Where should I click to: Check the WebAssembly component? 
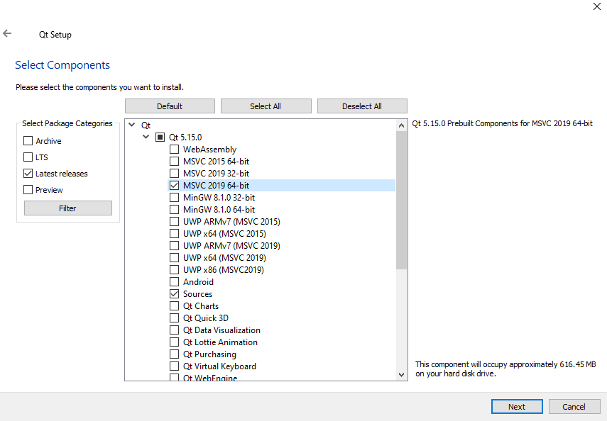[x=174, y=149]
